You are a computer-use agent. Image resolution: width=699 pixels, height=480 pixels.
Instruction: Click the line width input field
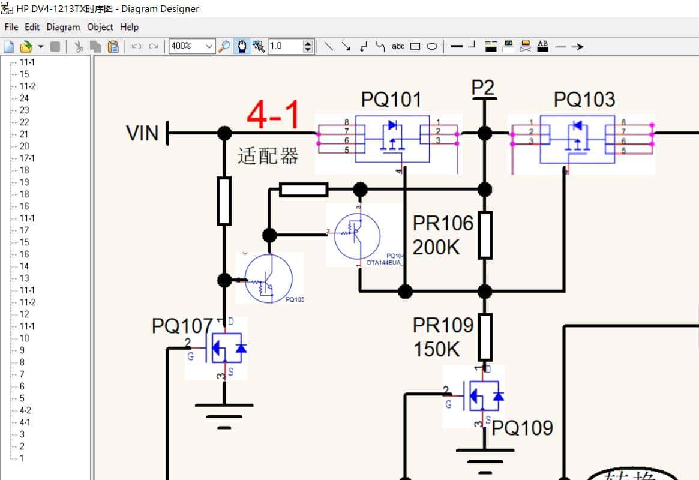pos(284,46)
